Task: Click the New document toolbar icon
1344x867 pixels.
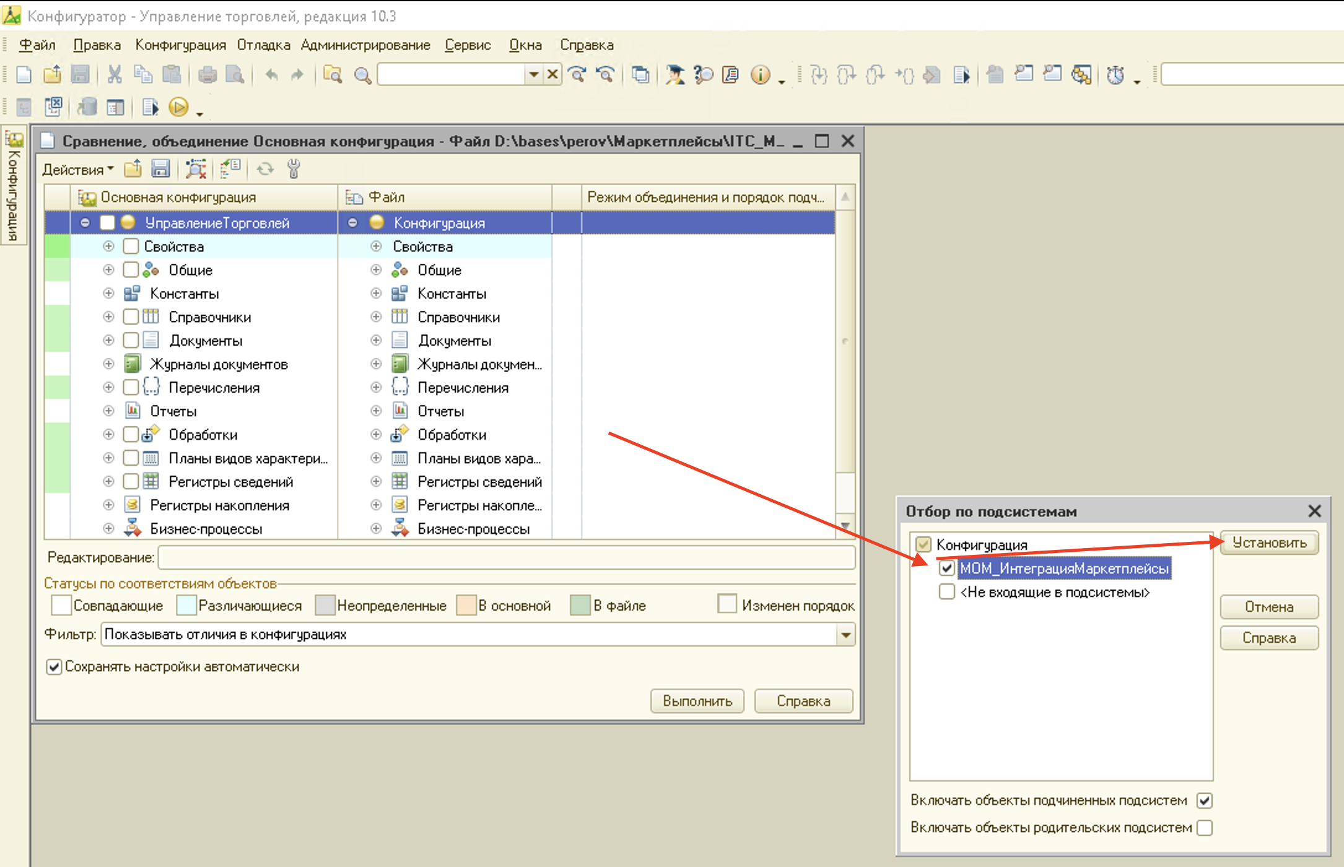Action: (x=24, y=75)
